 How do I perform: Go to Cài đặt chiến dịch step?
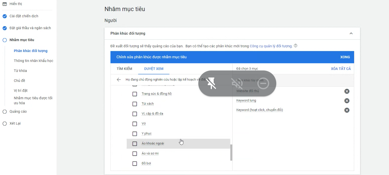tap(24, 16)
